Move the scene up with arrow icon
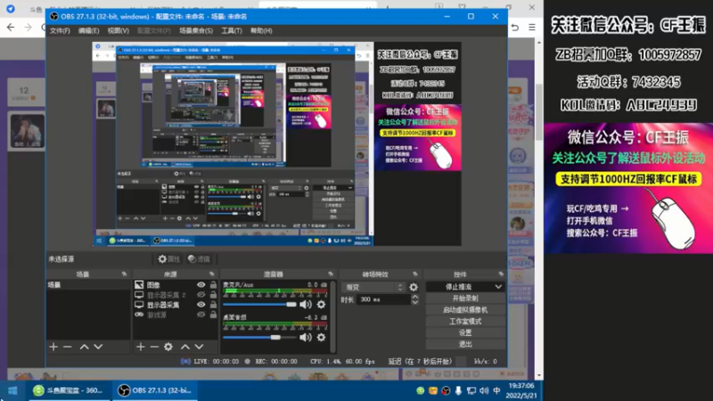Image resolution: width=713 pixels, height=401 pixels. coord(84,347)
